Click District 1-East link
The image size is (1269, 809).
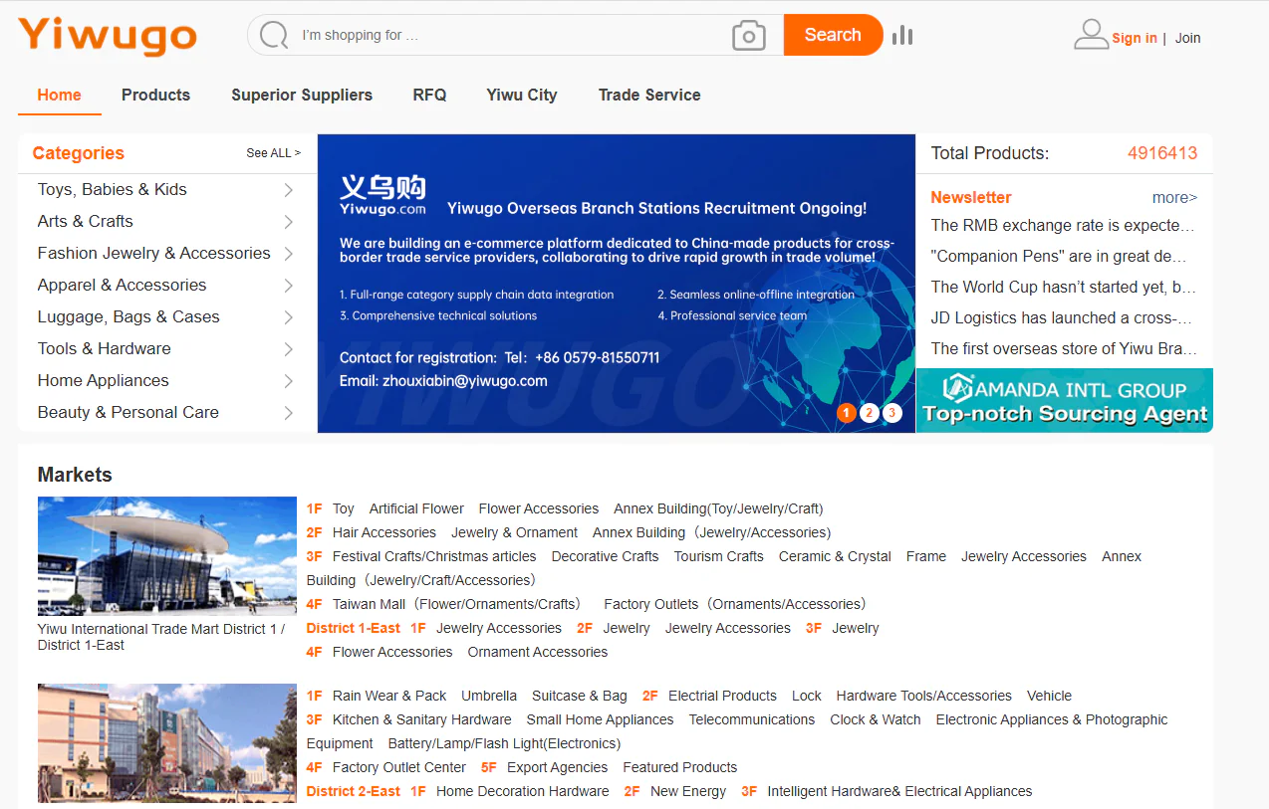(x=354, y=628)
